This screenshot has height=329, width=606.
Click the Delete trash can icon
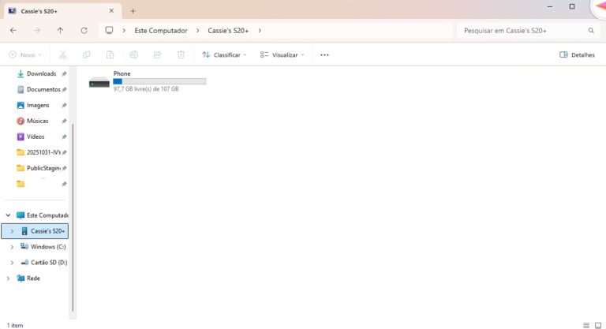(x=181, y=55)
